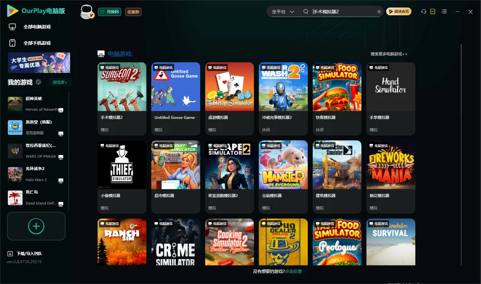This screenshot has height=284, width=481.
Task: Open the Escape Simulator 2 game card
Action: (229, 177)
